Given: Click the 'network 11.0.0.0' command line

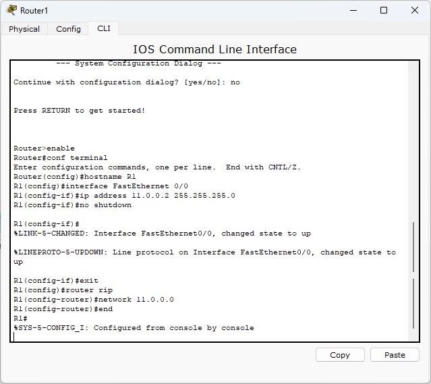Looking at the screenshot, I should [x=94, y=300].
